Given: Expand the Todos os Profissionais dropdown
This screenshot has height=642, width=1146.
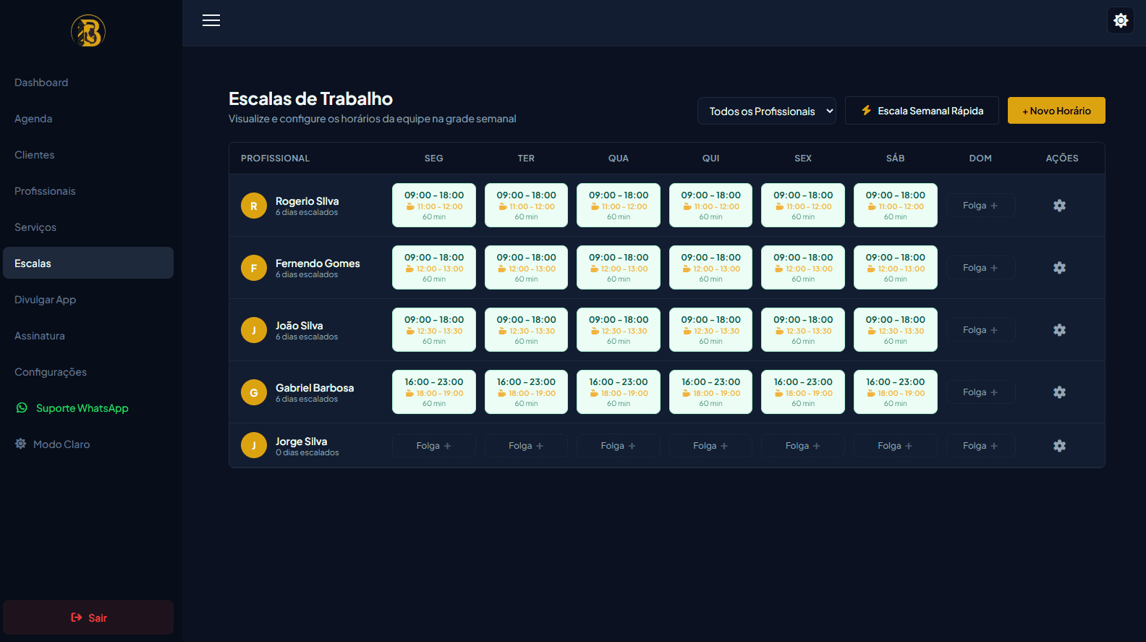Looking at the screenshot, I should pos(767,111).
